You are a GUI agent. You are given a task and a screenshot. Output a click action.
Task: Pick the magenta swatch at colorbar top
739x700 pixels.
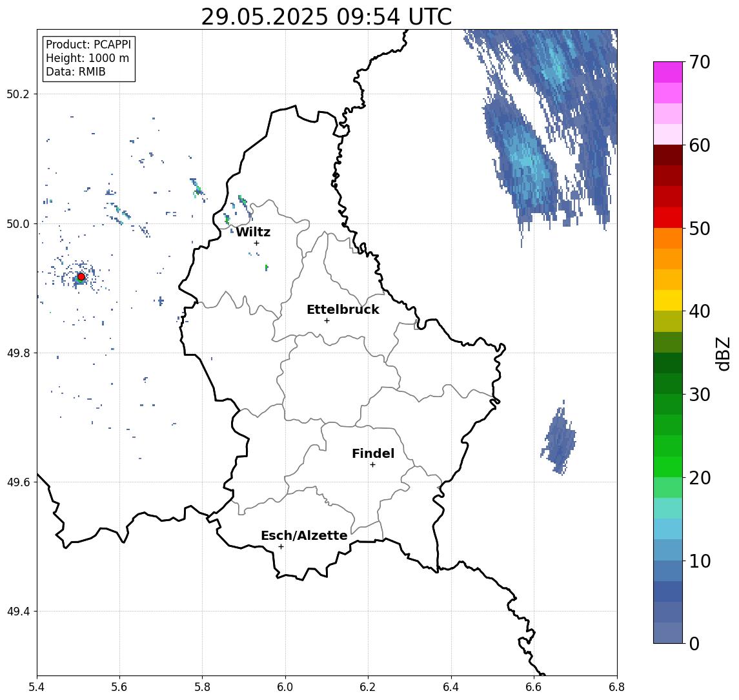click(668, 72)
